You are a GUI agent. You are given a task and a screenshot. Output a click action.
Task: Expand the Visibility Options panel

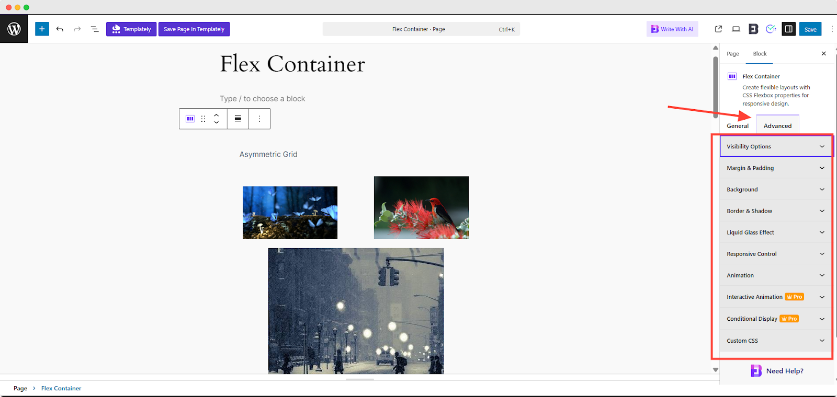click(776, 146)
